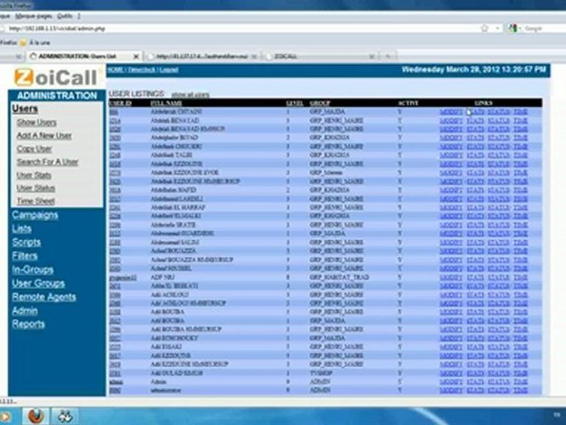The height and width of the screenshot is (425, 566).
Task: Expand the URL history dropdown arrow
Action: click(x=498, y=28)
